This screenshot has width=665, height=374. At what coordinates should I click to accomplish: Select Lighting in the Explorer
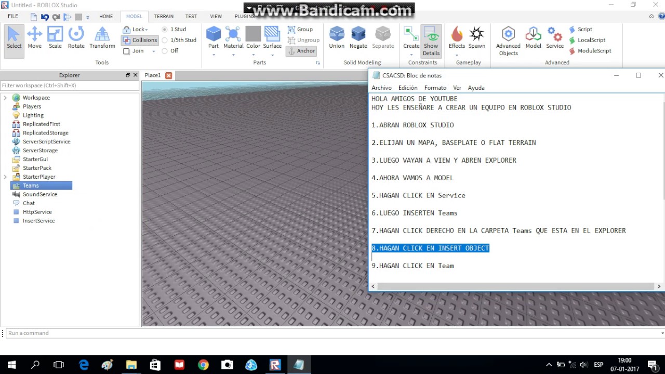pyautogui.click(x=33, y=115)
